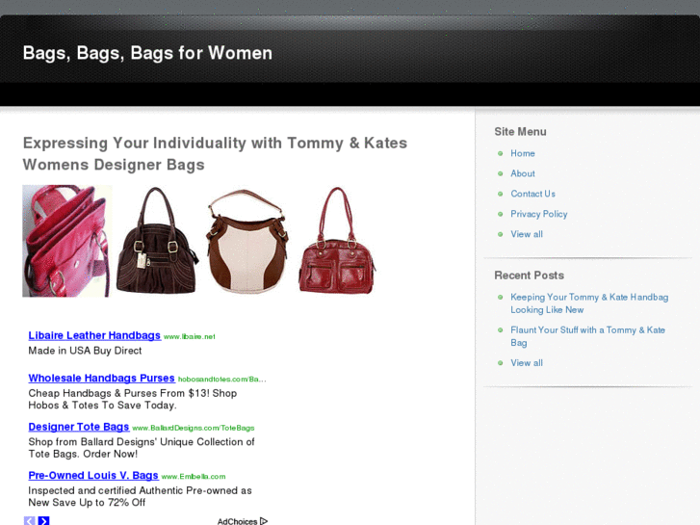Open the site title Bags, Bags, Bags for Women
The image size is (700, 525).
tap(147, 53)
